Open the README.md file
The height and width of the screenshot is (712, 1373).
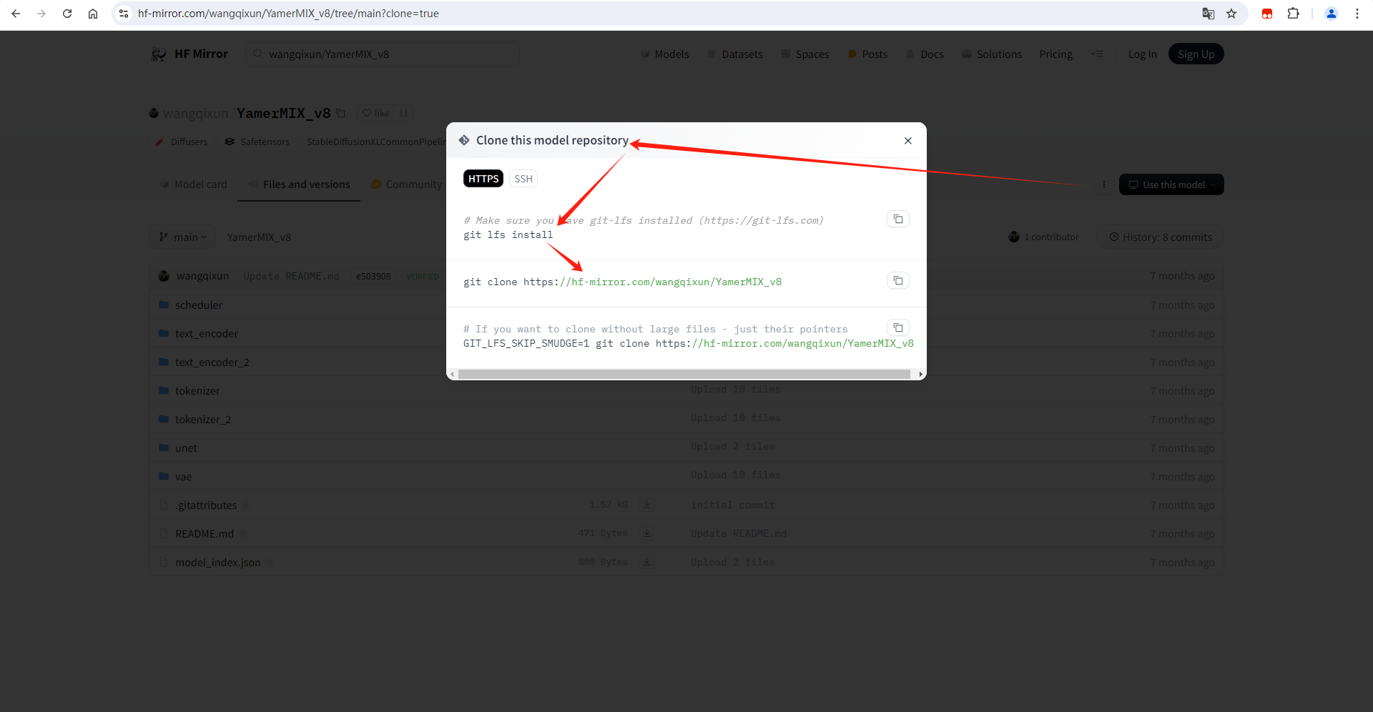coord(205,534)
